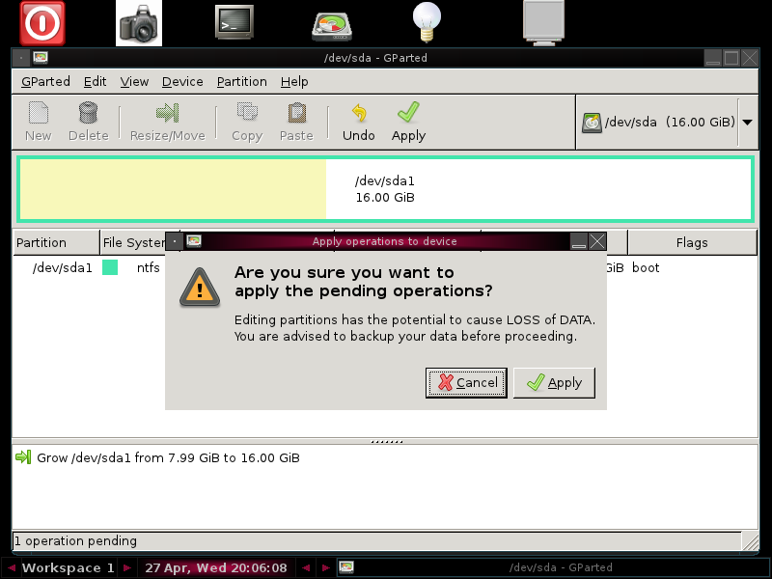Confirm with the dialog Apply button
The height and width of the screenshot is (579, 772).
click(x=554, y=382)
